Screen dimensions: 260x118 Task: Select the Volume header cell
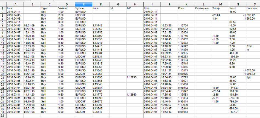tap(66, 8)
